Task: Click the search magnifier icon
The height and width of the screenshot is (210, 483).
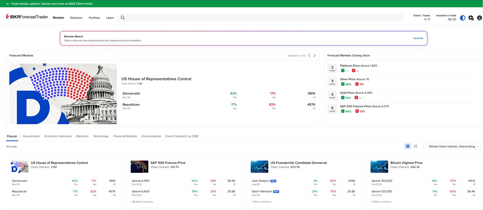Action: pos(123,18)
